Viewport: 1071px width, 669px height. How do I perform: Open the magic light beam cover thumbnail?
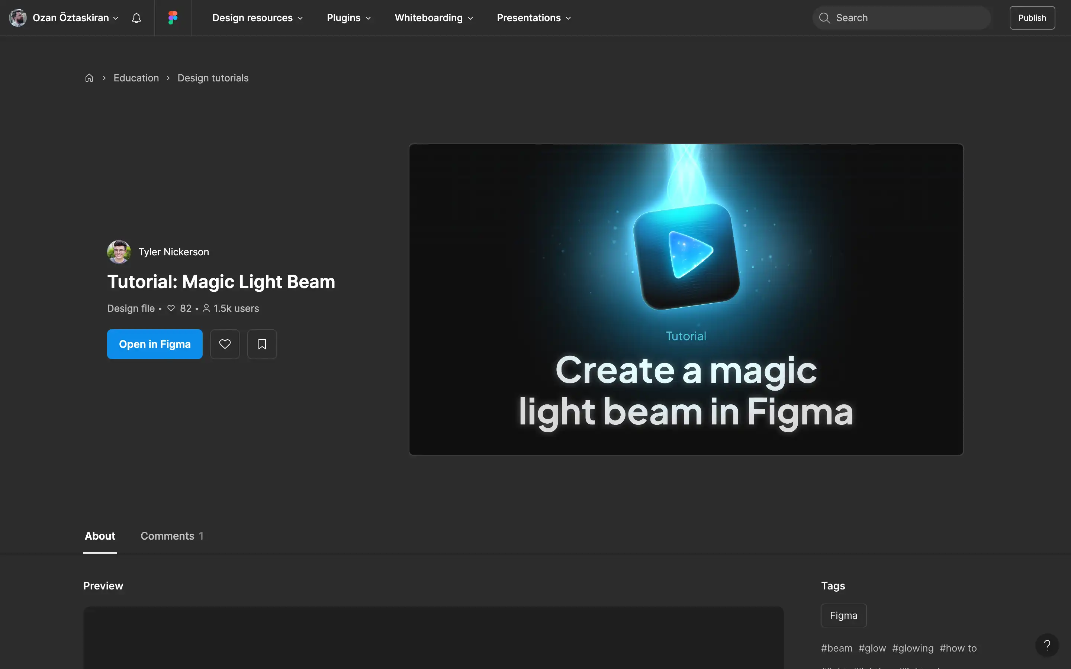click(686, 300)
